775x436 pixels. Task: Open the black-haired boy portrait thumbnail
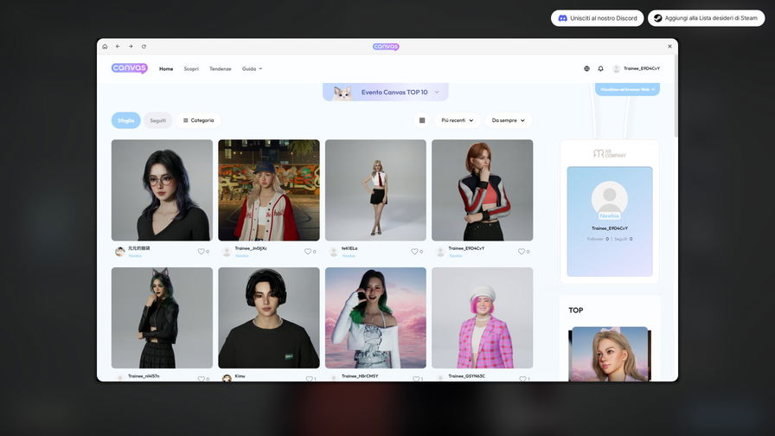click(269, 317)
